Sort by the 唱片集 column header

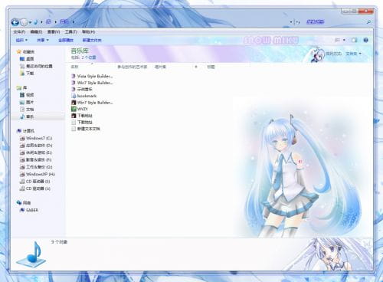point(160,67)
